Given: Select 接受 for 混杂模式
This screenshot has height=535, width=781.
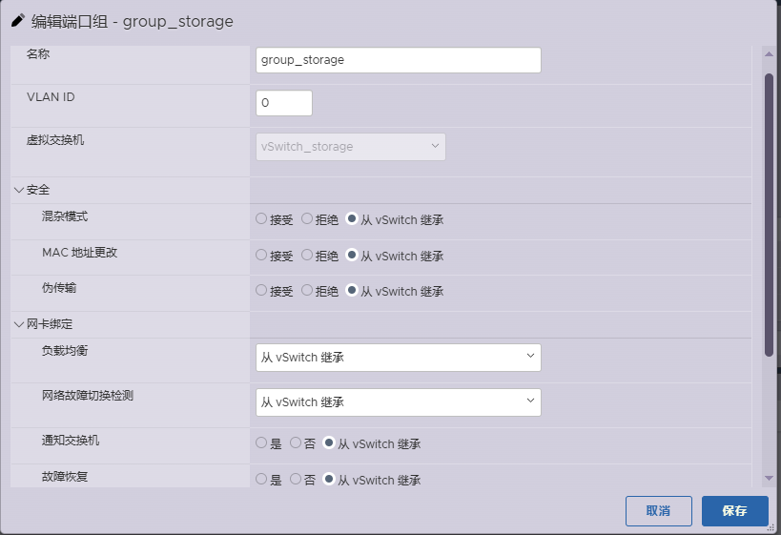Looking at the screenshot, I should tap(261, 218).
